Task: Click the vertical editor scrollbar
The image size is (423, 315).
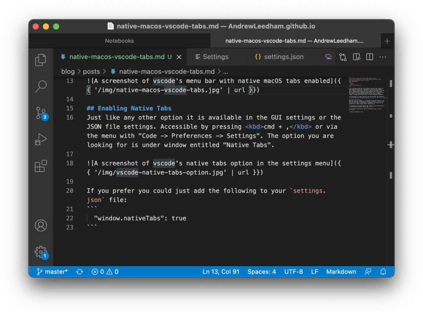Action: (x=391, y=171)
